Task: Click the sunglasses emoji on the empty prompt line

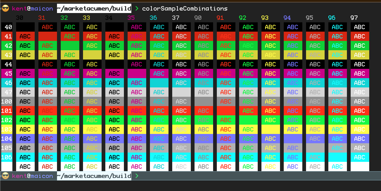Action: pos(5,176)
